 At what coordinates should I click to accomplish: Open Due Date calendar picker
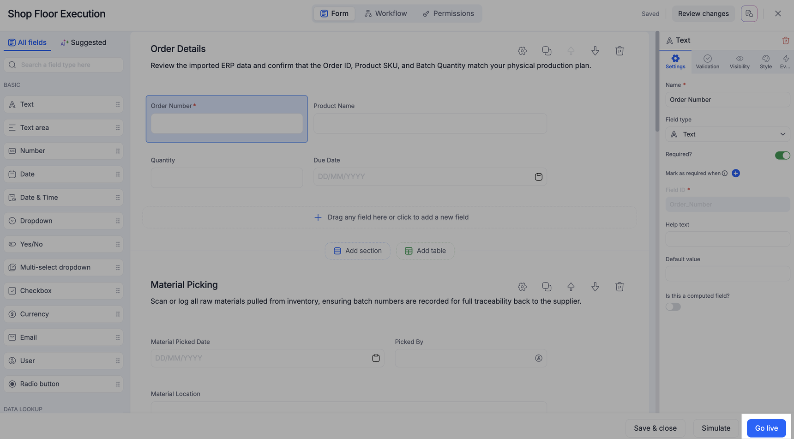[x=538, y=177]
